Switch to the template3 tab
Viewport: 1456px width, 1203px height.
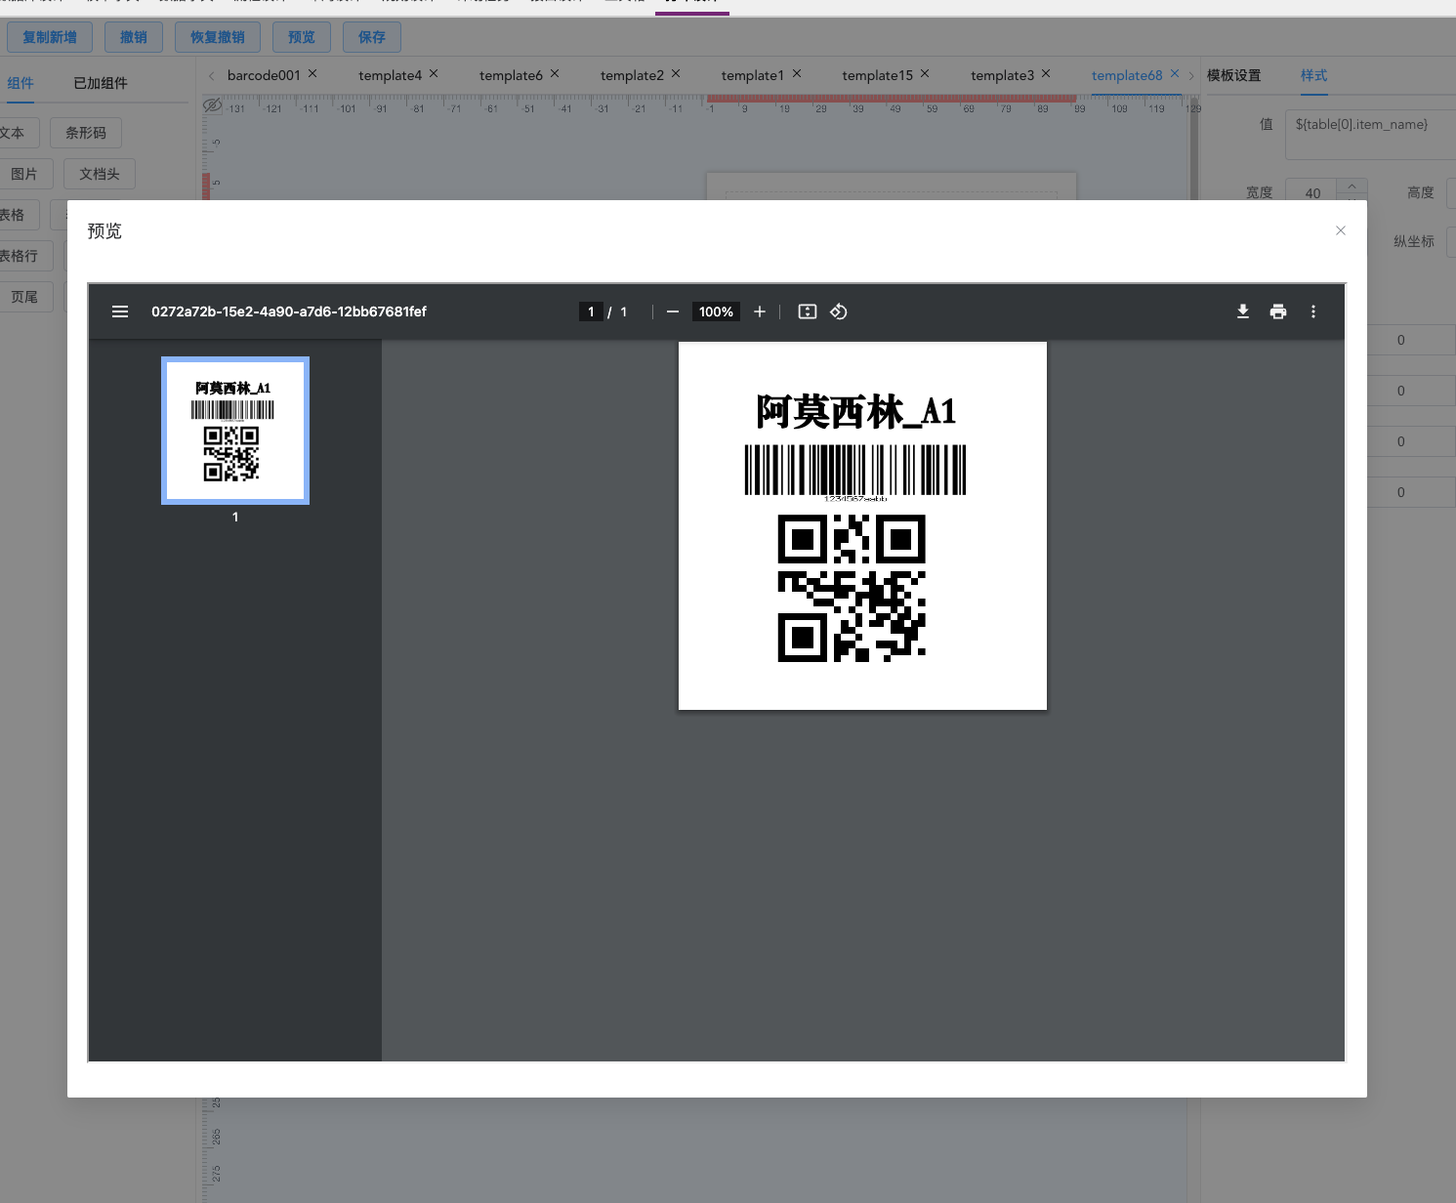pos(1002,75)
